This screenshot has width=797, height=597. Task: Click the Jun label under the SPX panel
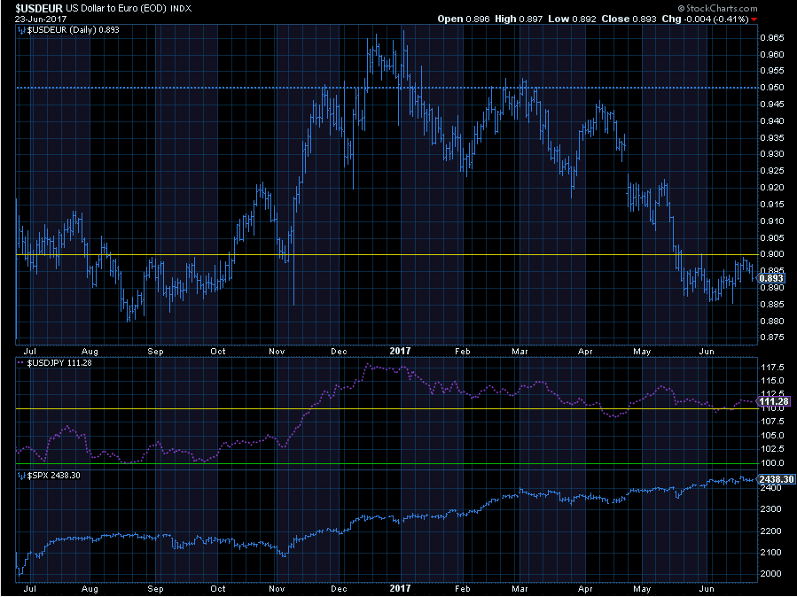[707, 589]
